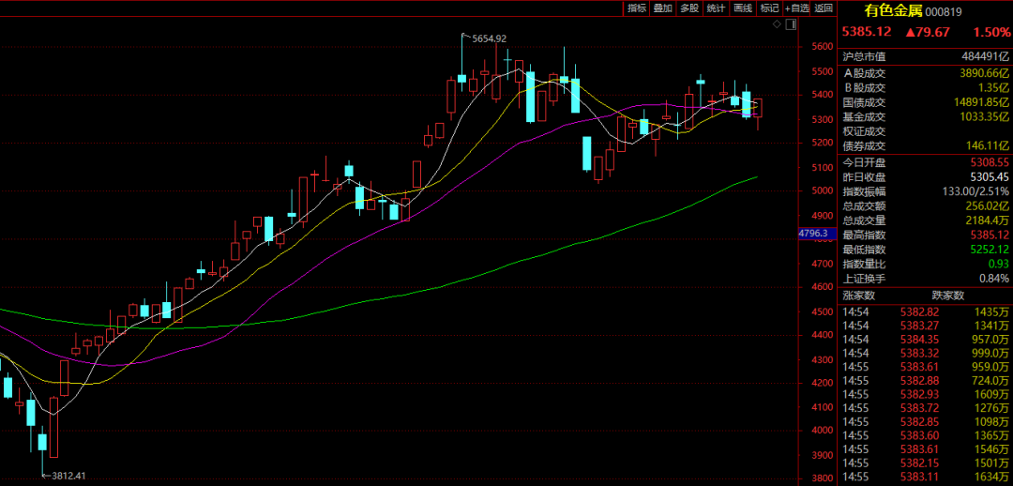Click the 1.50% change percentage
This screenshot has width=1013, height=486.
coord(991,32)
